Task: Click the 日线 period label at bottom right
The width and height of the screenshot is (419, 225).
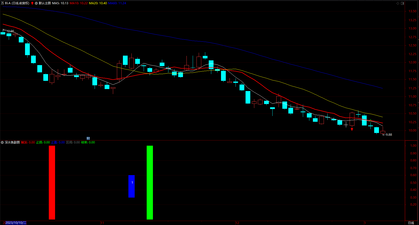Action: pos(411,223)
